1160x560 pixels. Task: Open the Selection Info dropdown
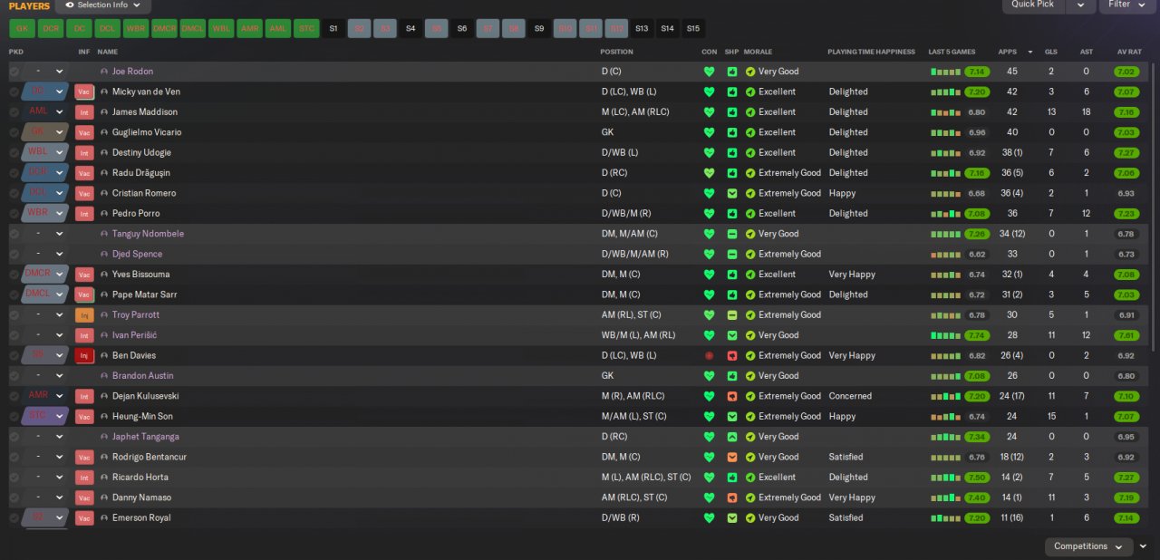click(x=102, y=5)
